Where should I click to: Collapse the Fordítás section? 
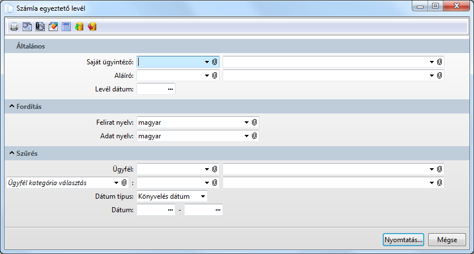[x=12, y=106]
